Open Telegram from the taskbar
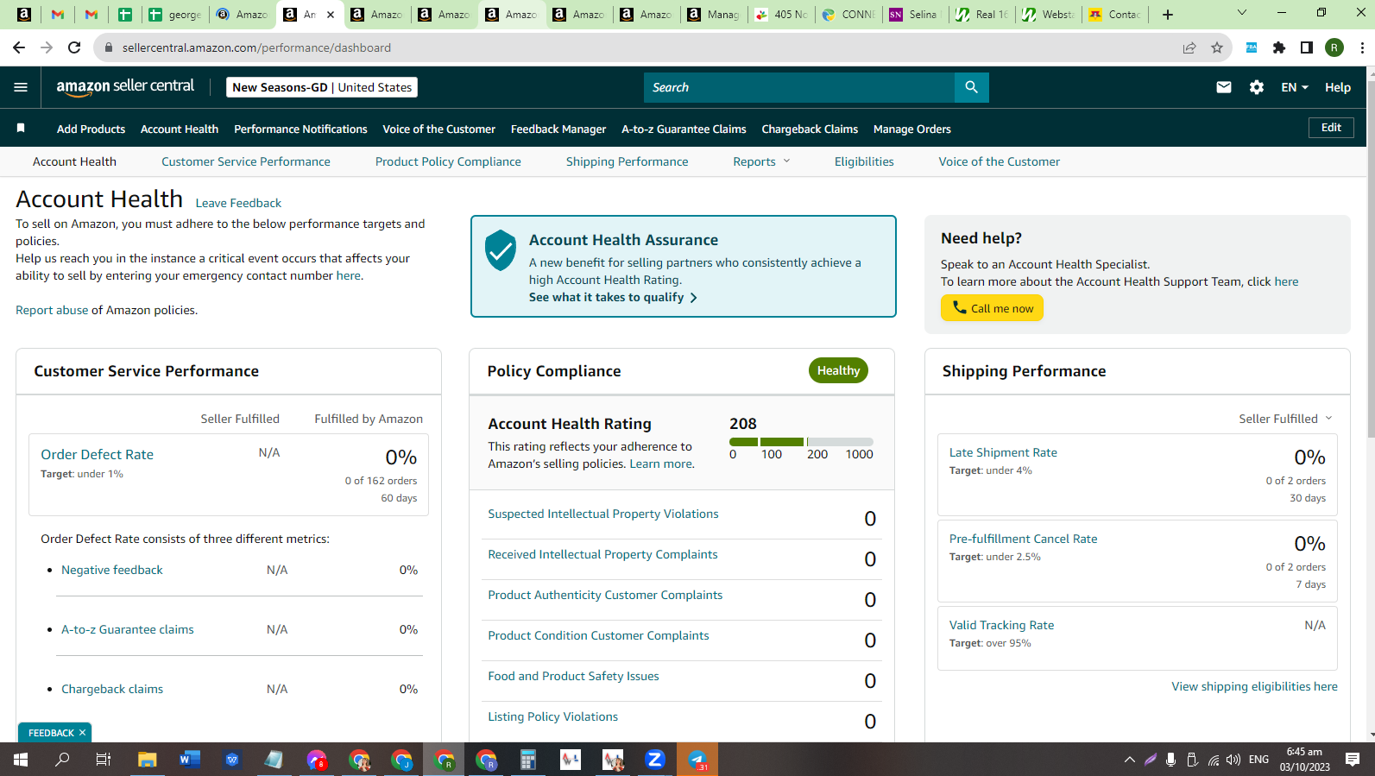This screenshot has width=1375, height=776. coord(697,760)
